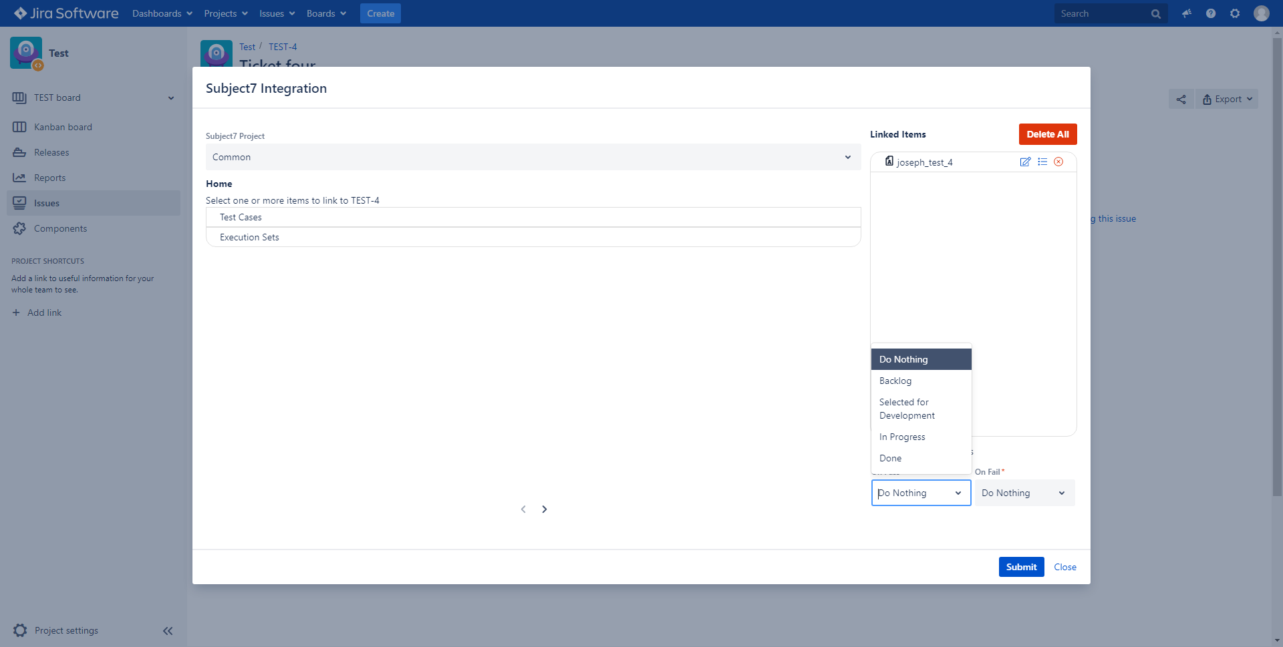This screenshot has height=647, width=1283.
Task: Click the feedback megaphone icon
Action: pos(1187,13)
